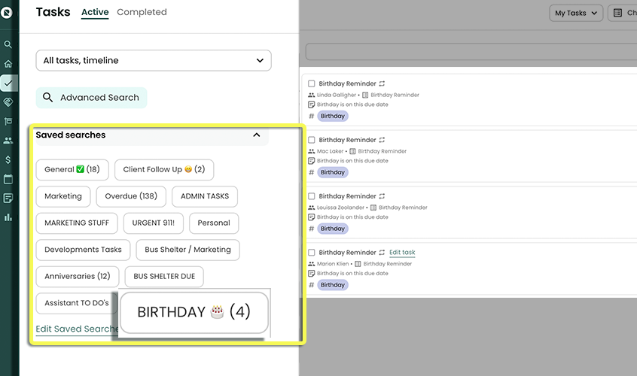The image size is (637, 376).
Task: Open the calendar from the sidebar
Action: click(x=8, y=180)
